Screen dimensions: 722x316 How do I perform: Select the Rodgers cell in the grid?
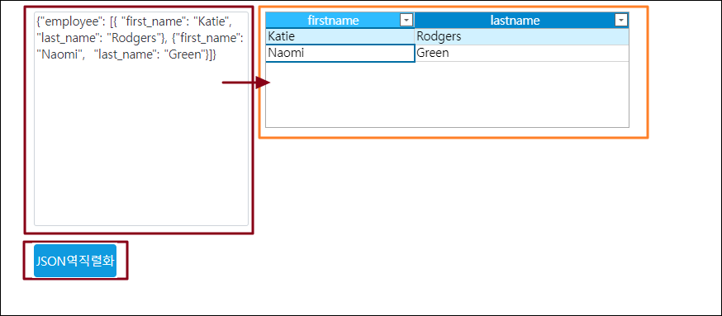click(521, 36)
